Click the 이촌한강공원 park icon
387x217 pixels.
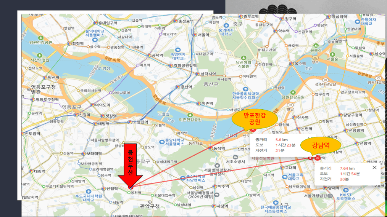point(190,115)
